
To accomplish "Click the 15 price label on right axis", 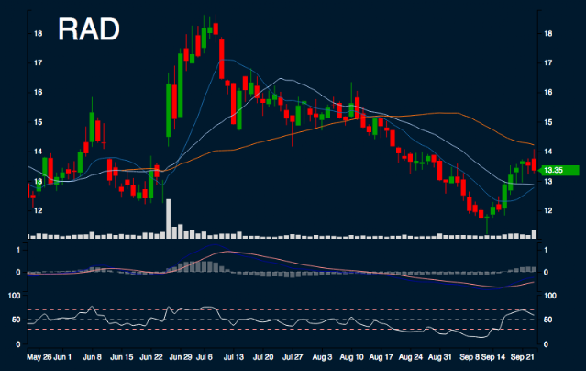I will [x=547, y=122].
